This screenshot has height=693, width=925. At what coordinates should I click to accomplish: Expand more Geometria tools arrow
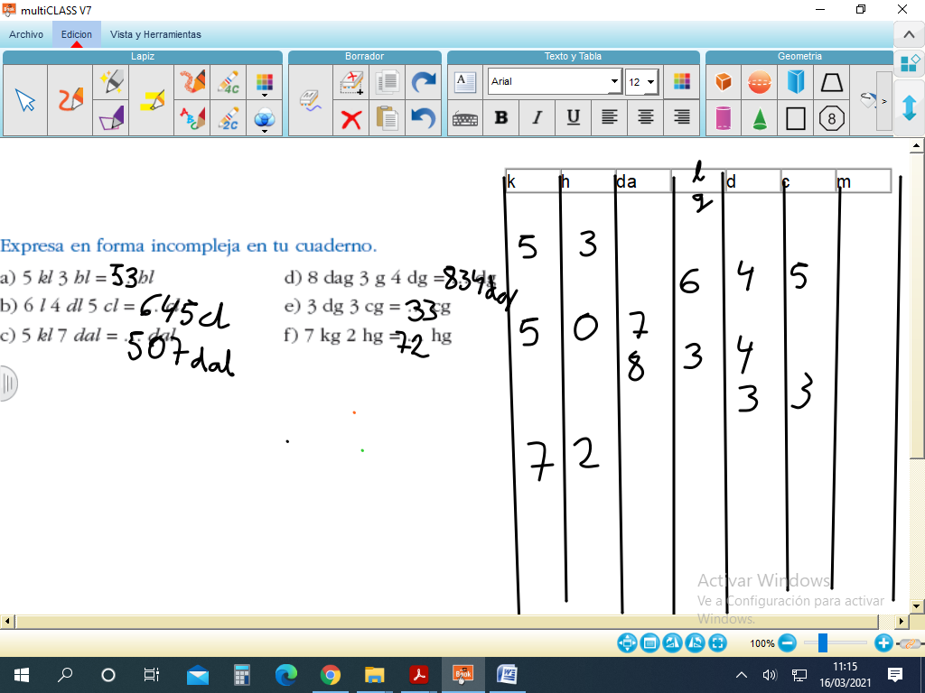click(883, 101)
